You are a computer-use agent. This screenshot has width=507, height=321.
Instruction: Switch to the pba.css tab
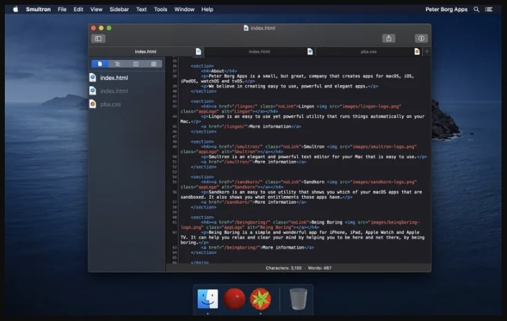[x=369, y=52]
